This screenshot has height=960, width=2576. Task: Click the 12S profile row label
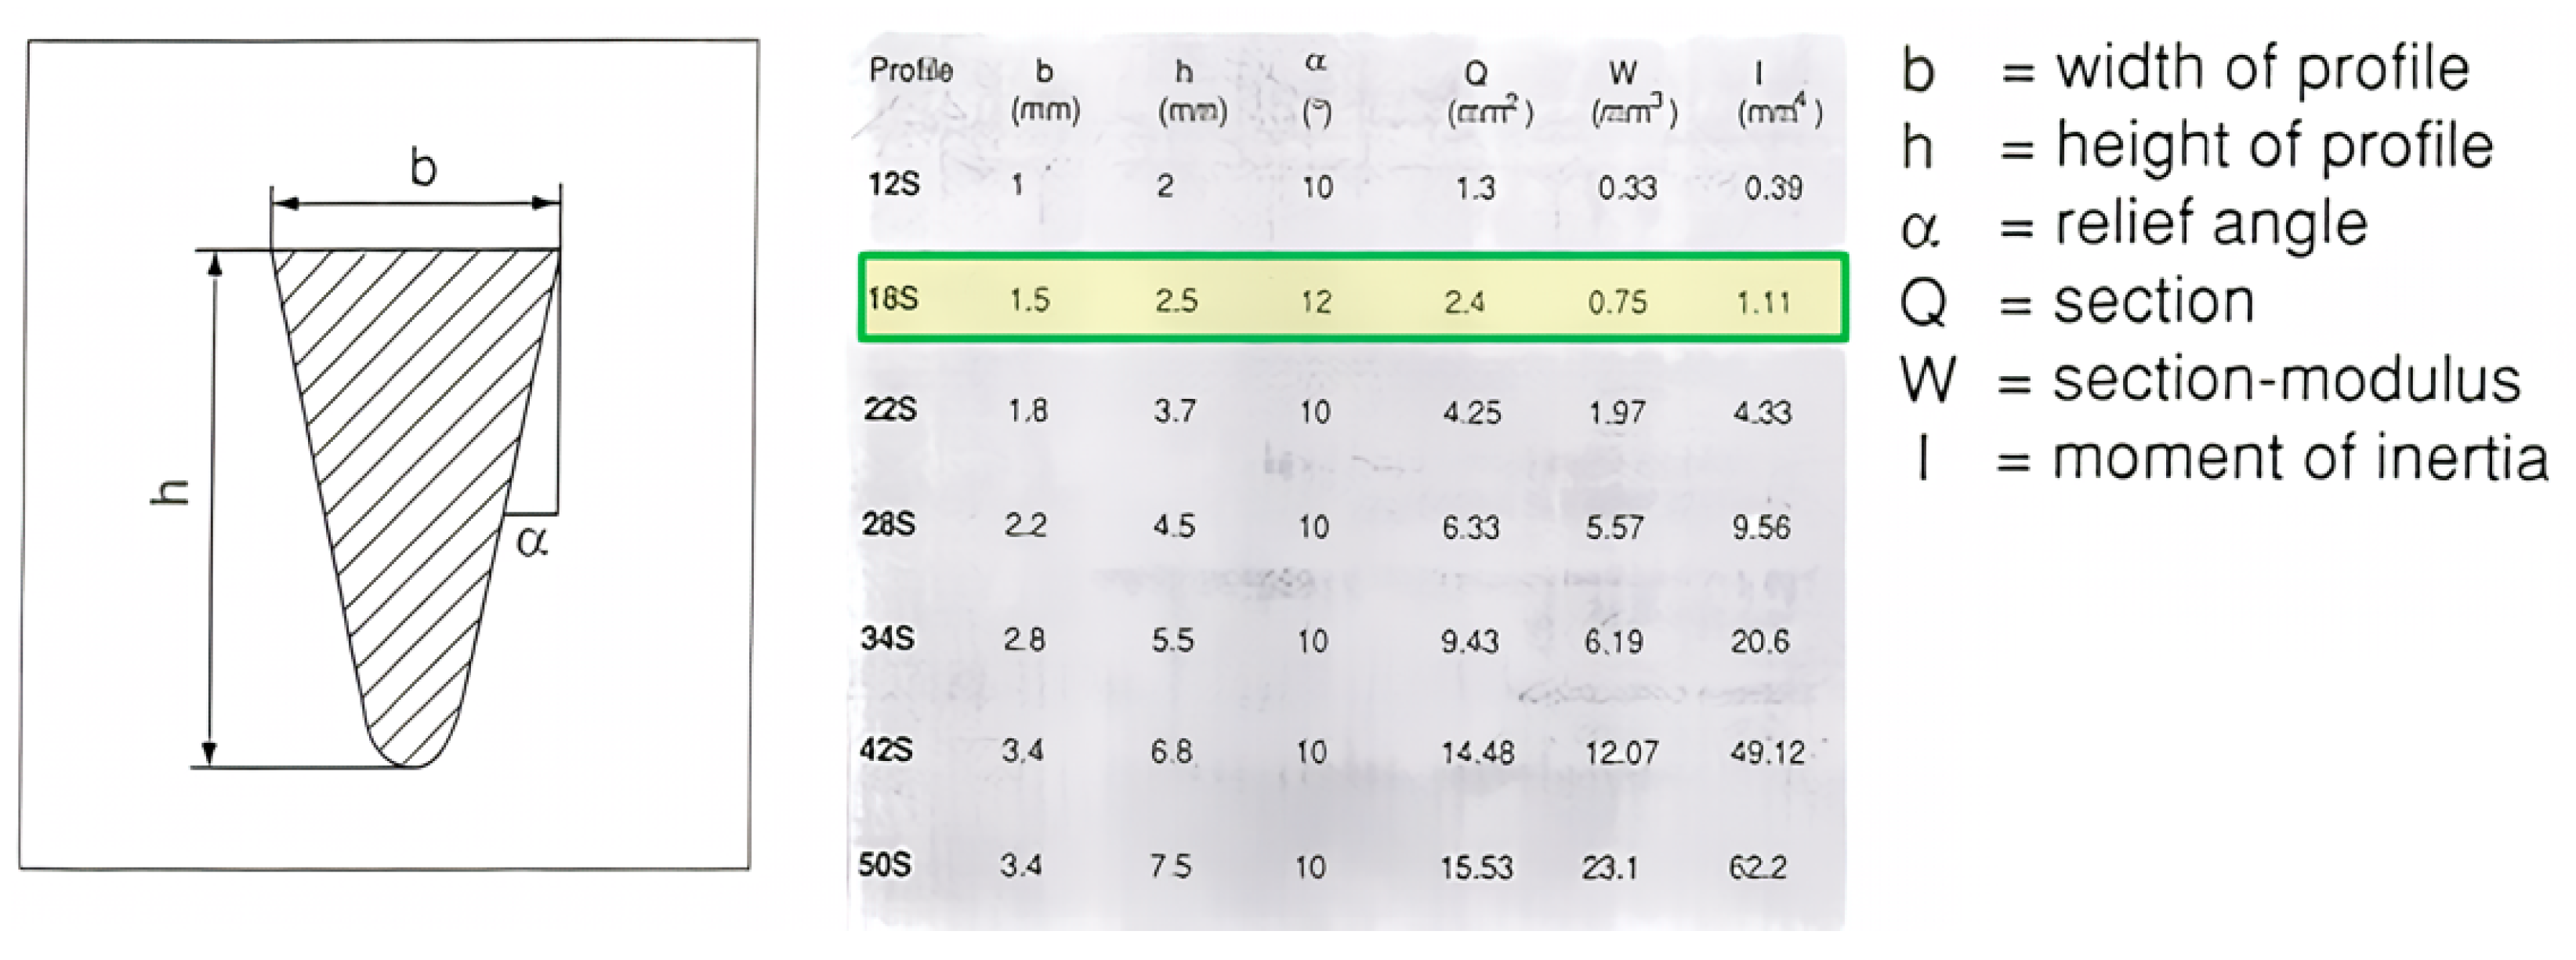893,185
